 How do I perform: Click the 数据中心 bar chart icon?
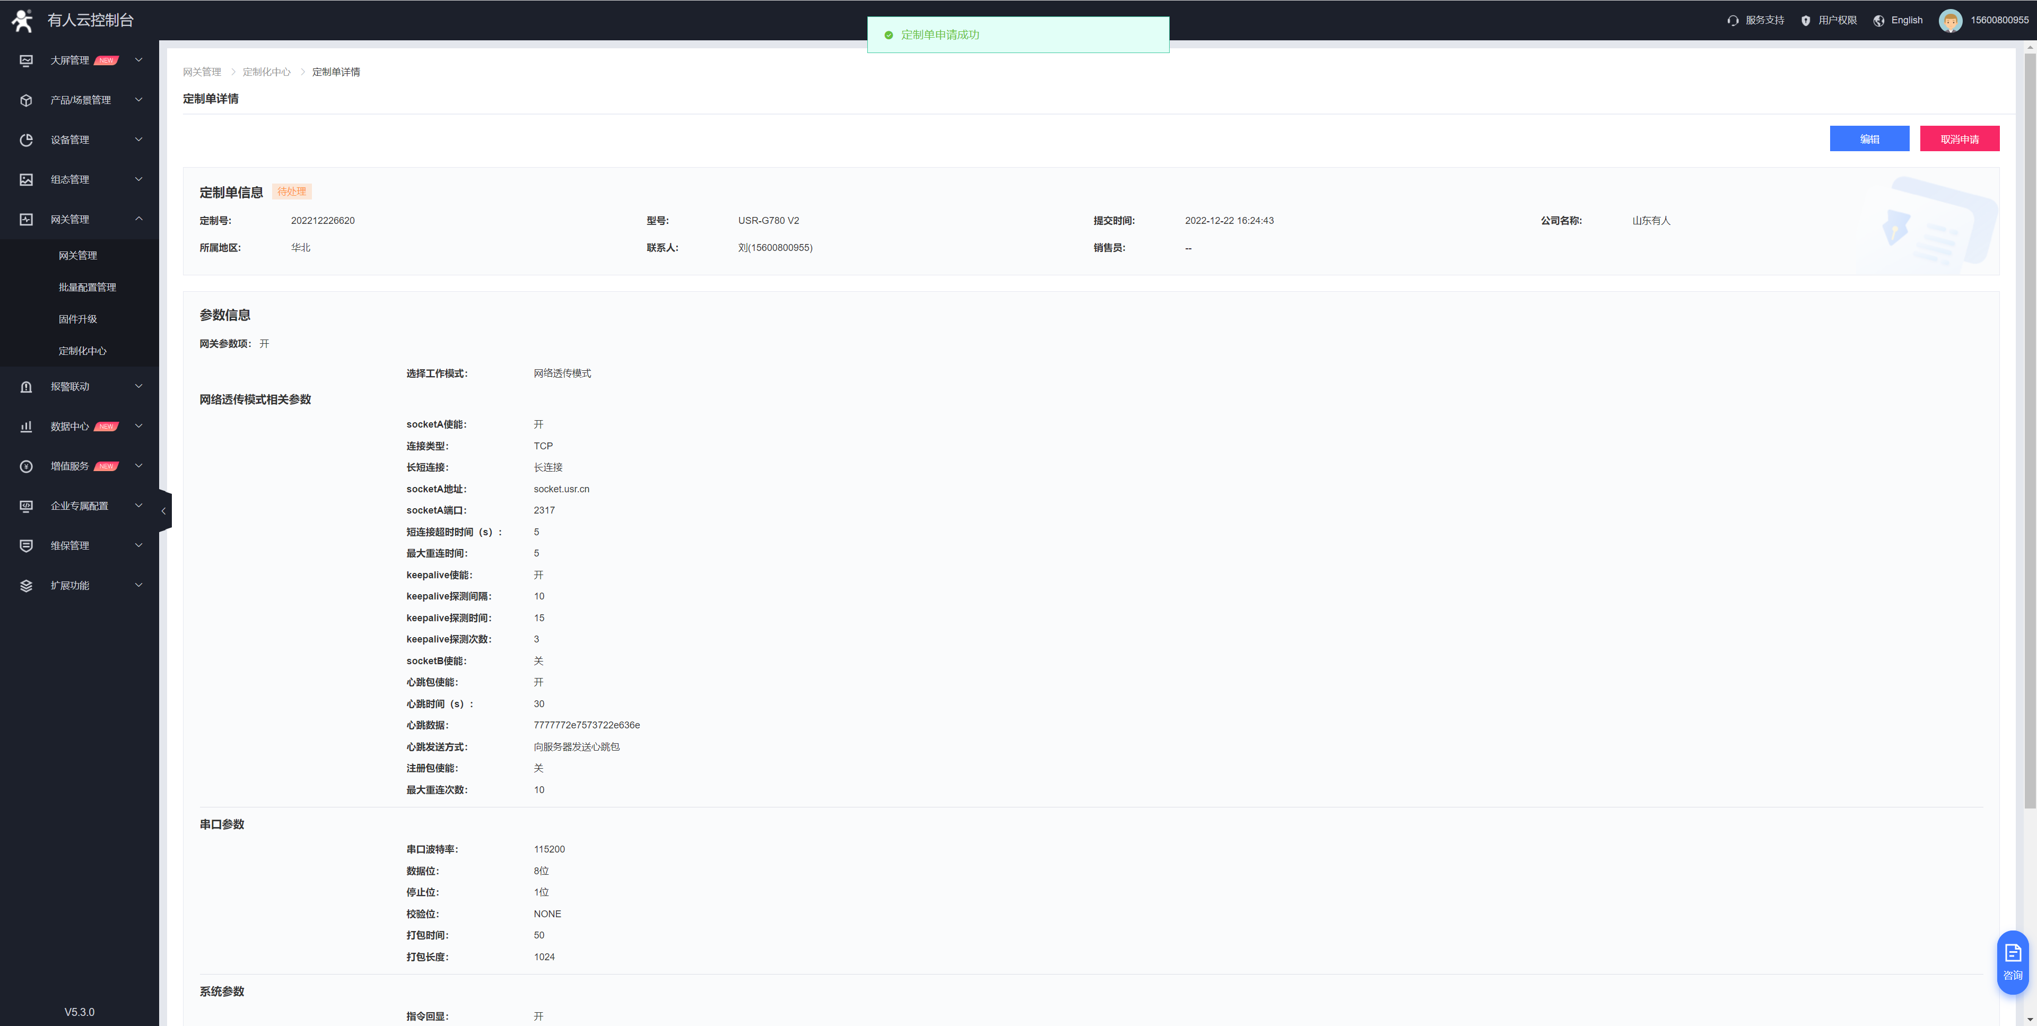click(26, 427)
